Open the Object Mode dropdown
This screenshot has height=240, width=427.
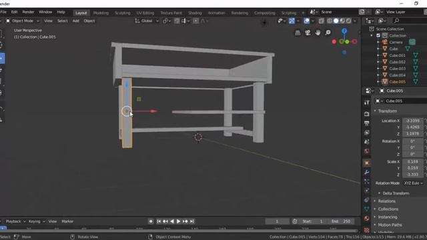pos(23,21)
